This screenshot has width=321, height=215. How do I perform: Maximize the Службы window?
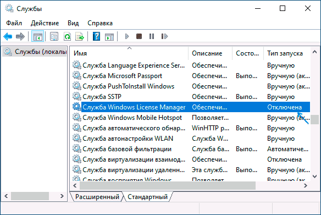tap(283, 8)
